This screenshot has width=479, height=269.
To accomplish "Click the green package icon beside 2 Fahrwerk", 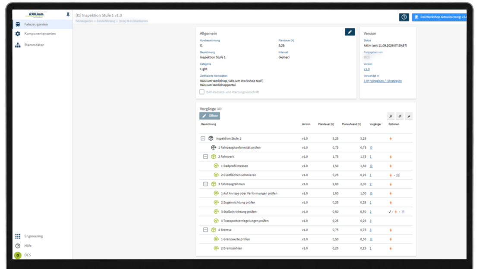I will click(214, 156).
